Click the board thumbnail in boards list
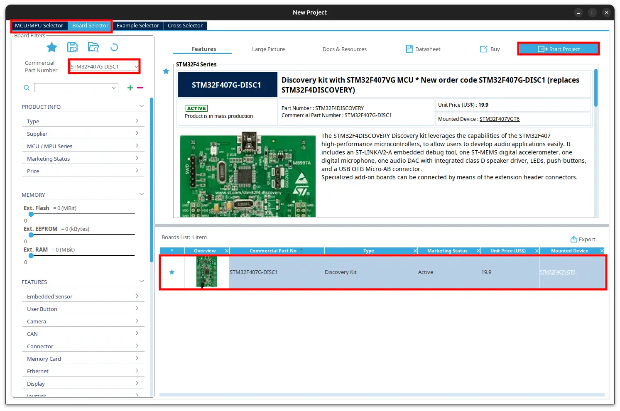The height and width of the screenshot is (411, 620). [207, 272]
